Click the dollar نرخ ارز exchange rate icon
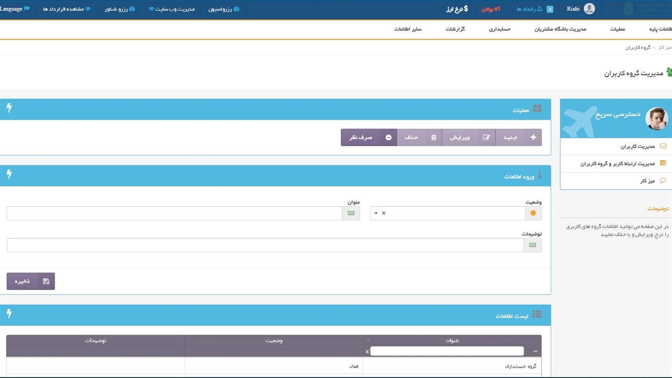This screenshot has width=672, height=378. pos(465,9)
